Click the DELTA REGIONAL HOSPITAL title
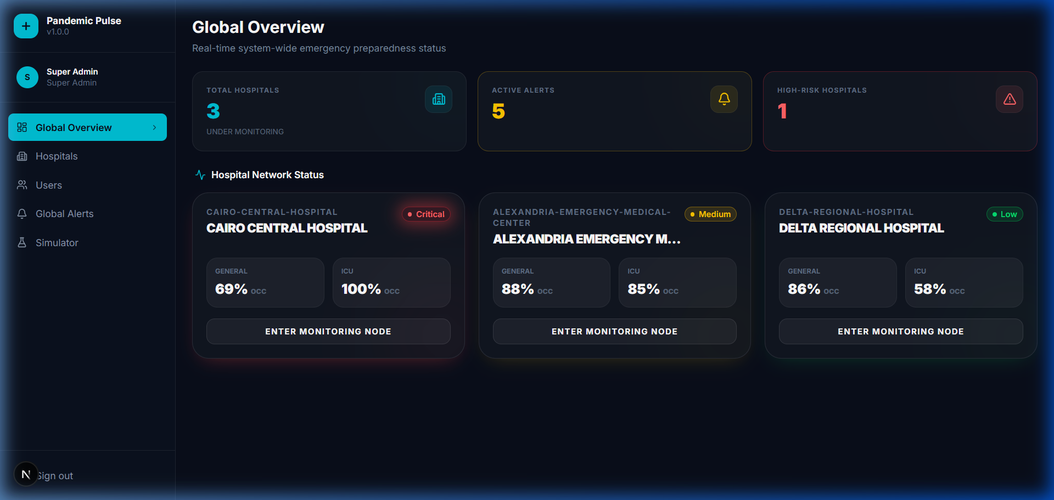 861,228
